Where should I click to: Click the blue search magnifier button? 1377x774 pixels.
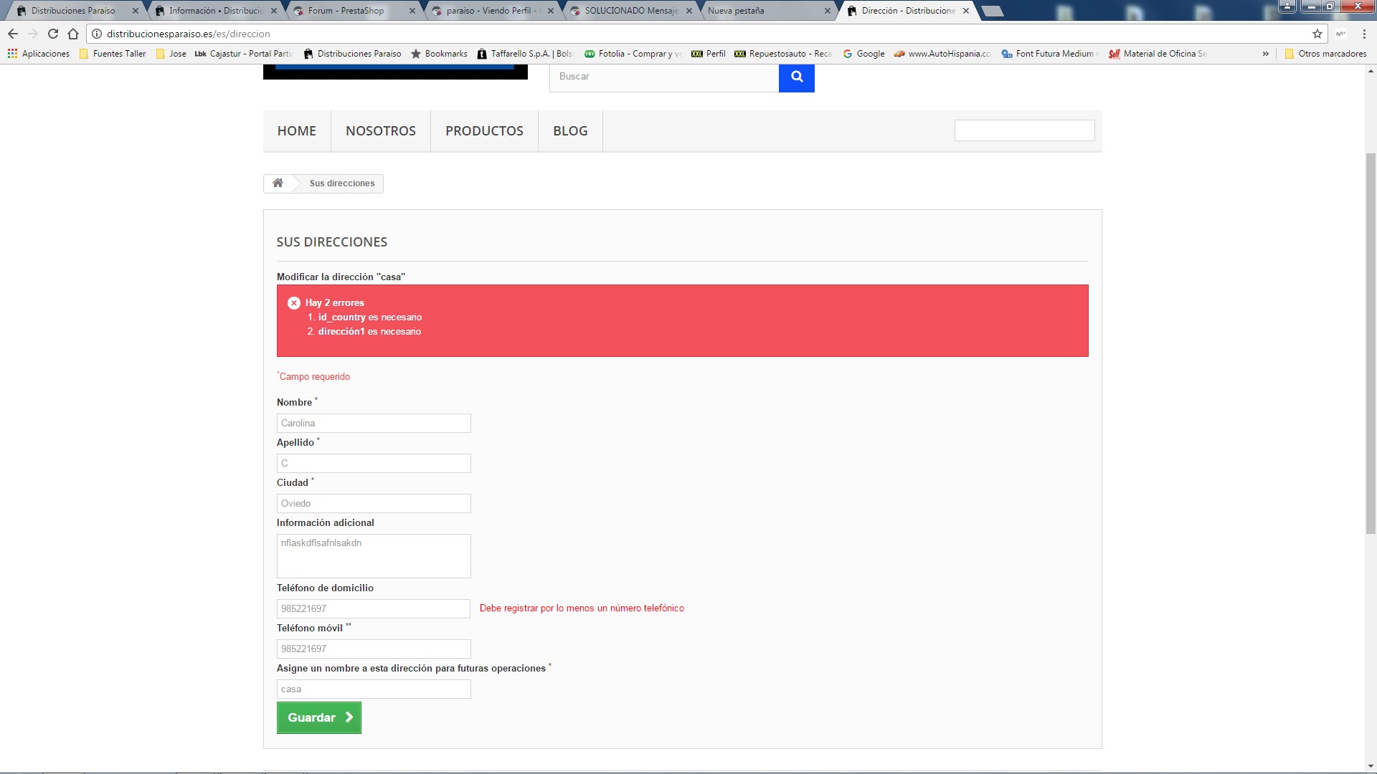(796, 77)
